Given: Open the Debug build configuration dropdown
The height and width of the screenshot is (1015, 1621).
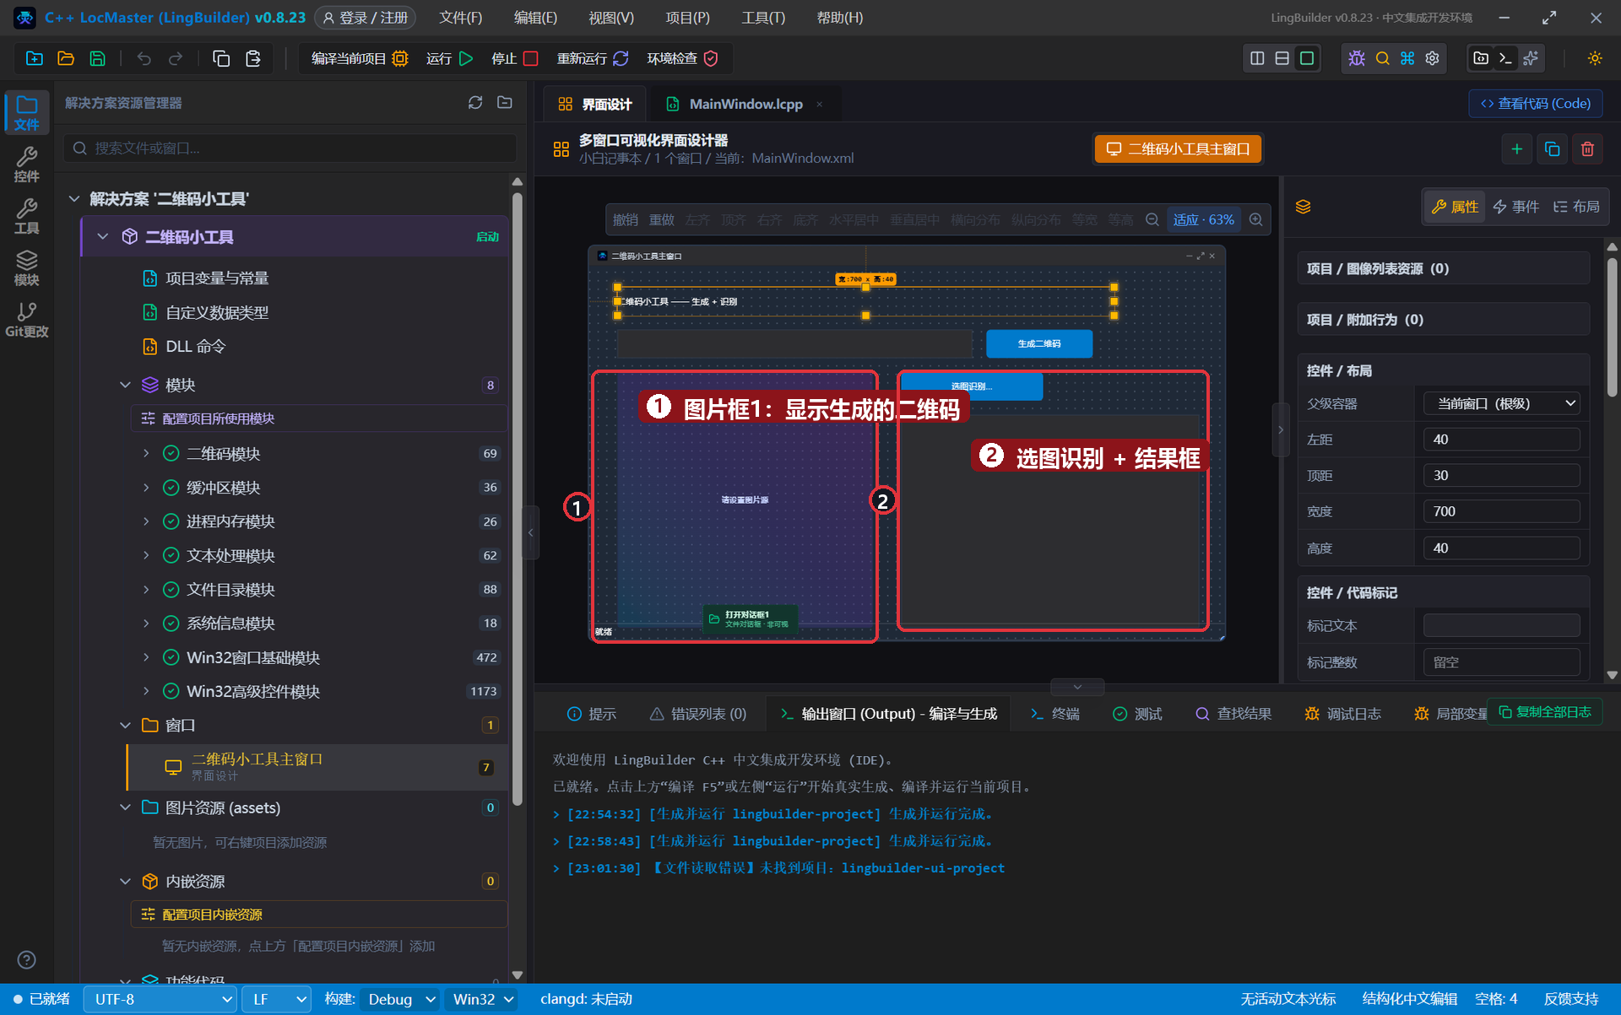Looking at the screenshot, I should [399, 999].
